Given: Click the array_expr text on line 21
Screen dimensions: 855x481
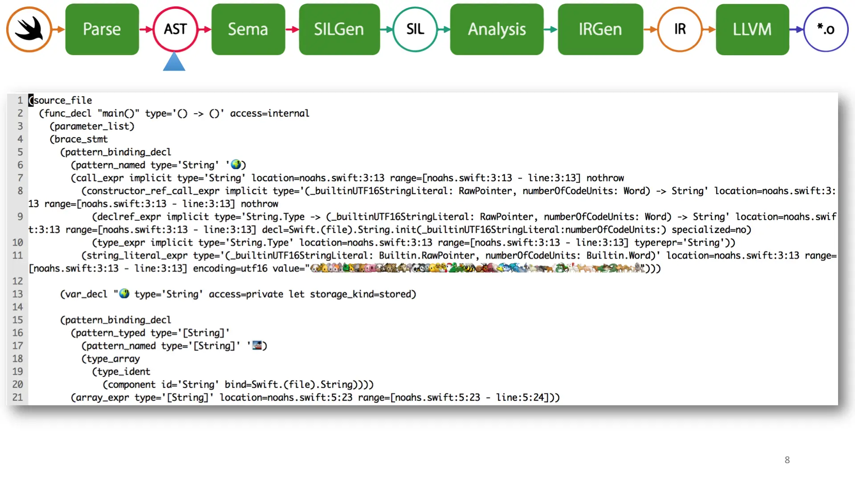Looking at the screenshot, I should 102,397.
